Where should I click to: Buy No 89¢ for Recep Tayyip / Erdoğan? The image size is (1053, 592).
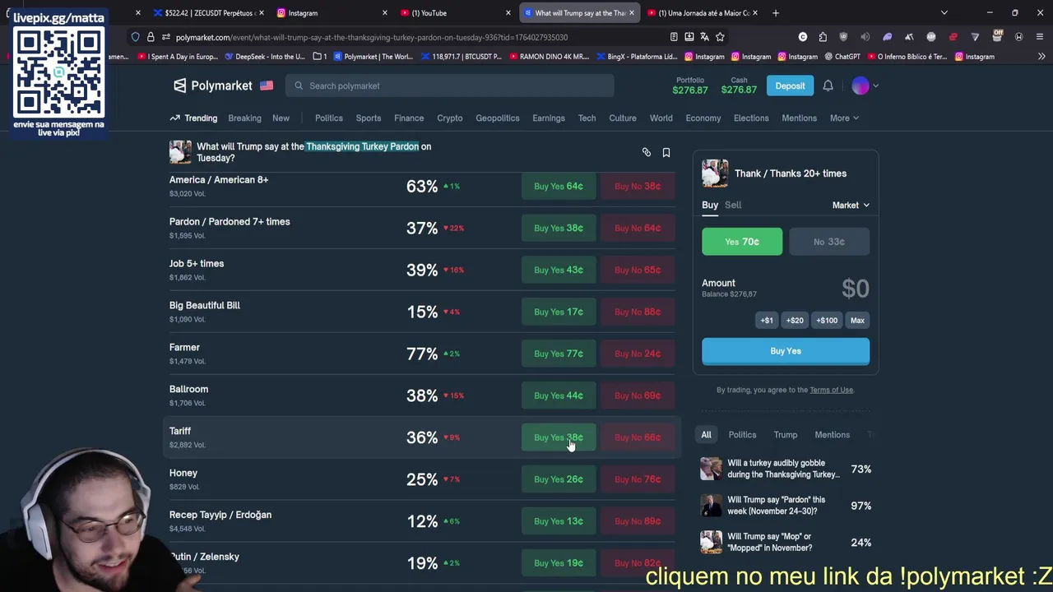(638, 521)
